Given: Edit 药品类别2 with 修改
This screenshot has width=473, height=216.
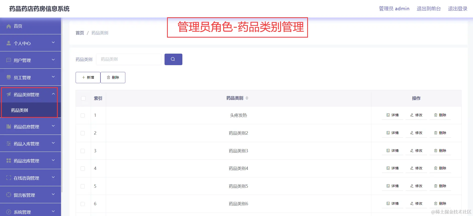Looking at the screenshot, I should click(416, 133).
